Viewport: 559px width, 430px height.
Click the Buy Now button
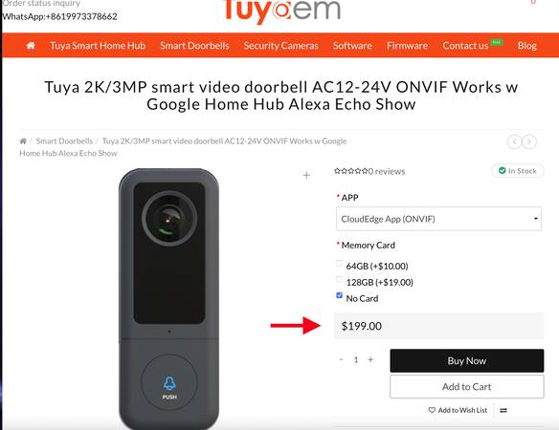point(467,360)
